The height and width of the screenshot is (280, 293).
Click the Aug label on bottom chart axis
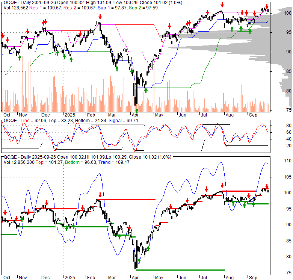[x=230, y=278]
